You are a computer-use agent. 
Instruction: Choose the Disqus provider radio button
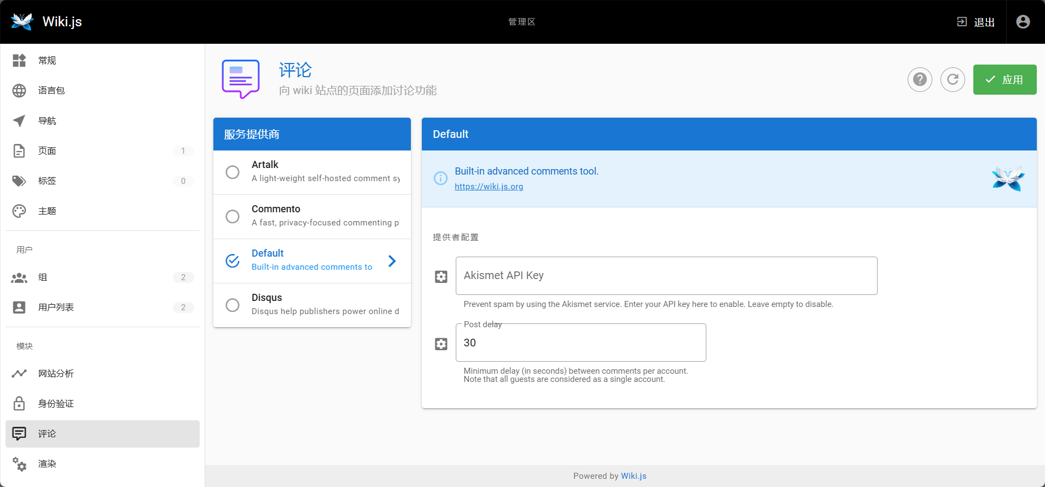(233, 305)
